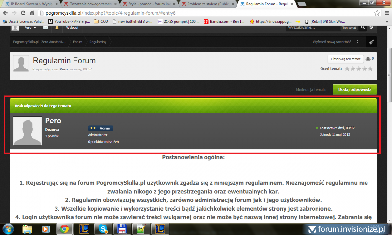392x235 pixels.
Task: Open the forum notifications bell icon
Action: [x=57, y=27]
